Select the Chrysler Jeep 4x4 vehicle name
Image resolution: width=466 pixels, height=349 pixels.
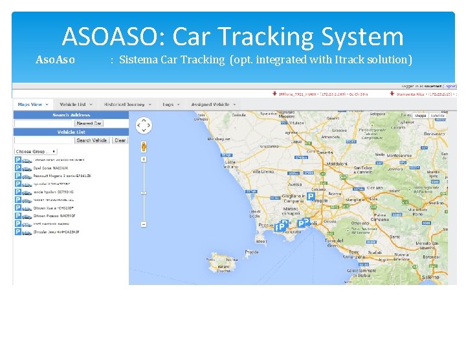56,232
